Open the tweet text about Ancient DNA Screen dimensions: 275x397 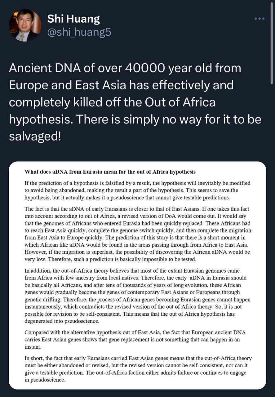pos(135,102)
